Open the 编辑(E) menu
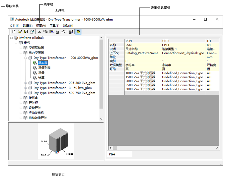The width and height of the screenshot is (231, 180). (28, 26)
